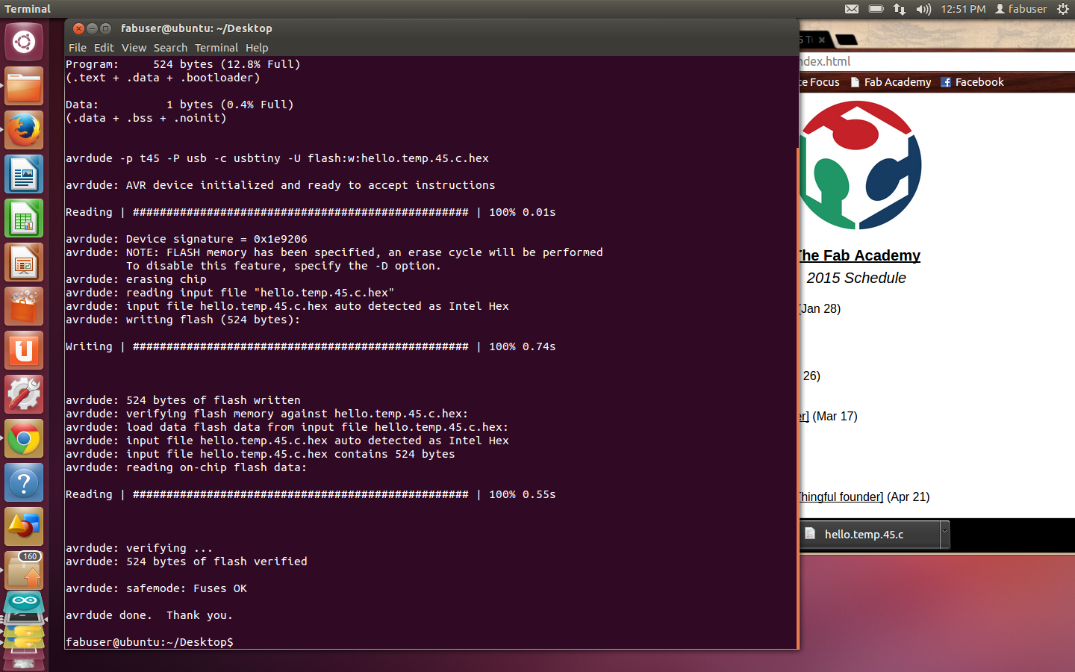The height and width of the screenshot is (672, 1075).
Task: Open the terminal View menu
Action: point(134,48)
